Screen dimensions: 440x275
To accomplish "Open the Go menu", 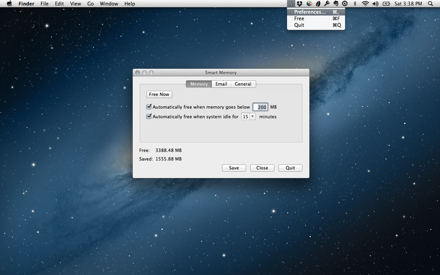I will click(x=90, y=4).
